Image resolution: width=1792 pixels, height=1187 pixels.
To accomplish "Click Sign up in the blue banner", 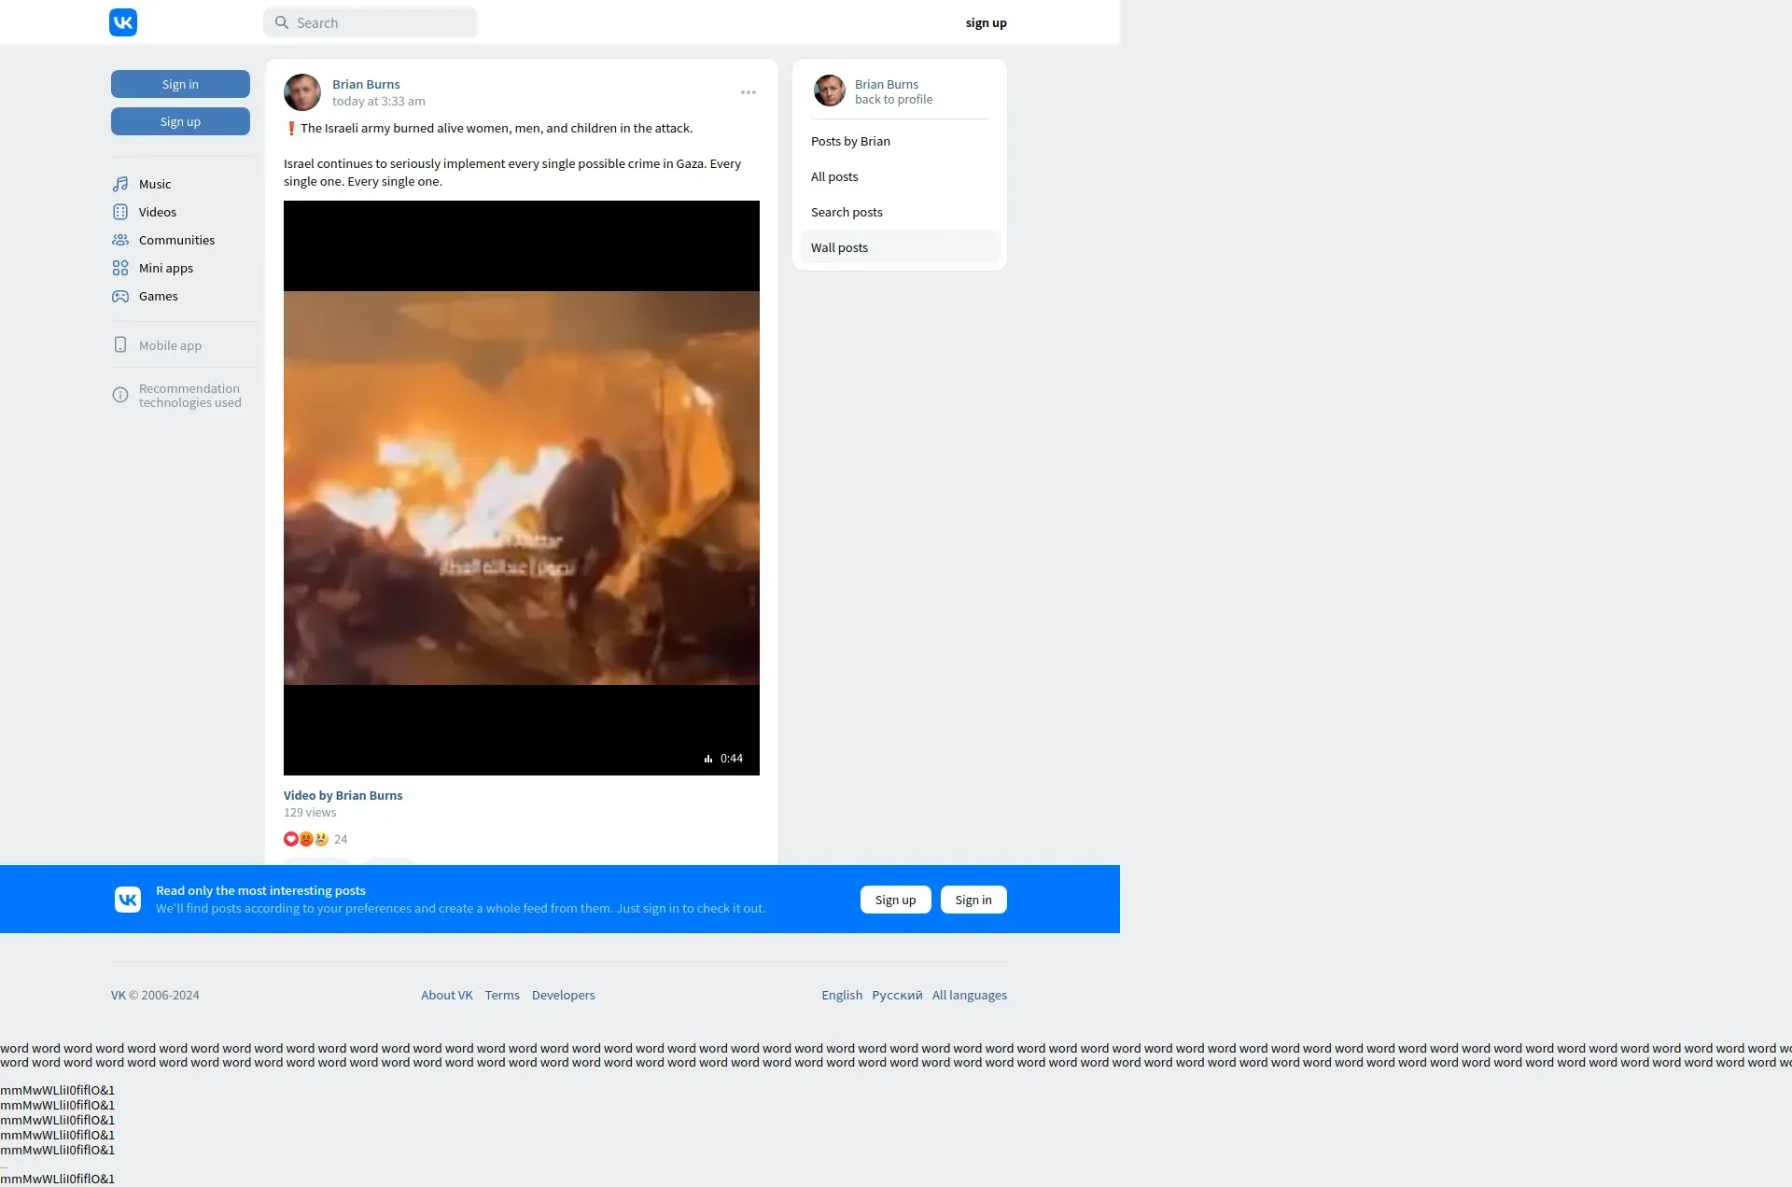I will point(895,900).
